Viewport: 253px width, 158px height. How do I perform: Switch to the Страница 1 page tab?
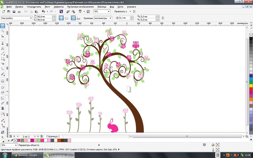(53, 136)
